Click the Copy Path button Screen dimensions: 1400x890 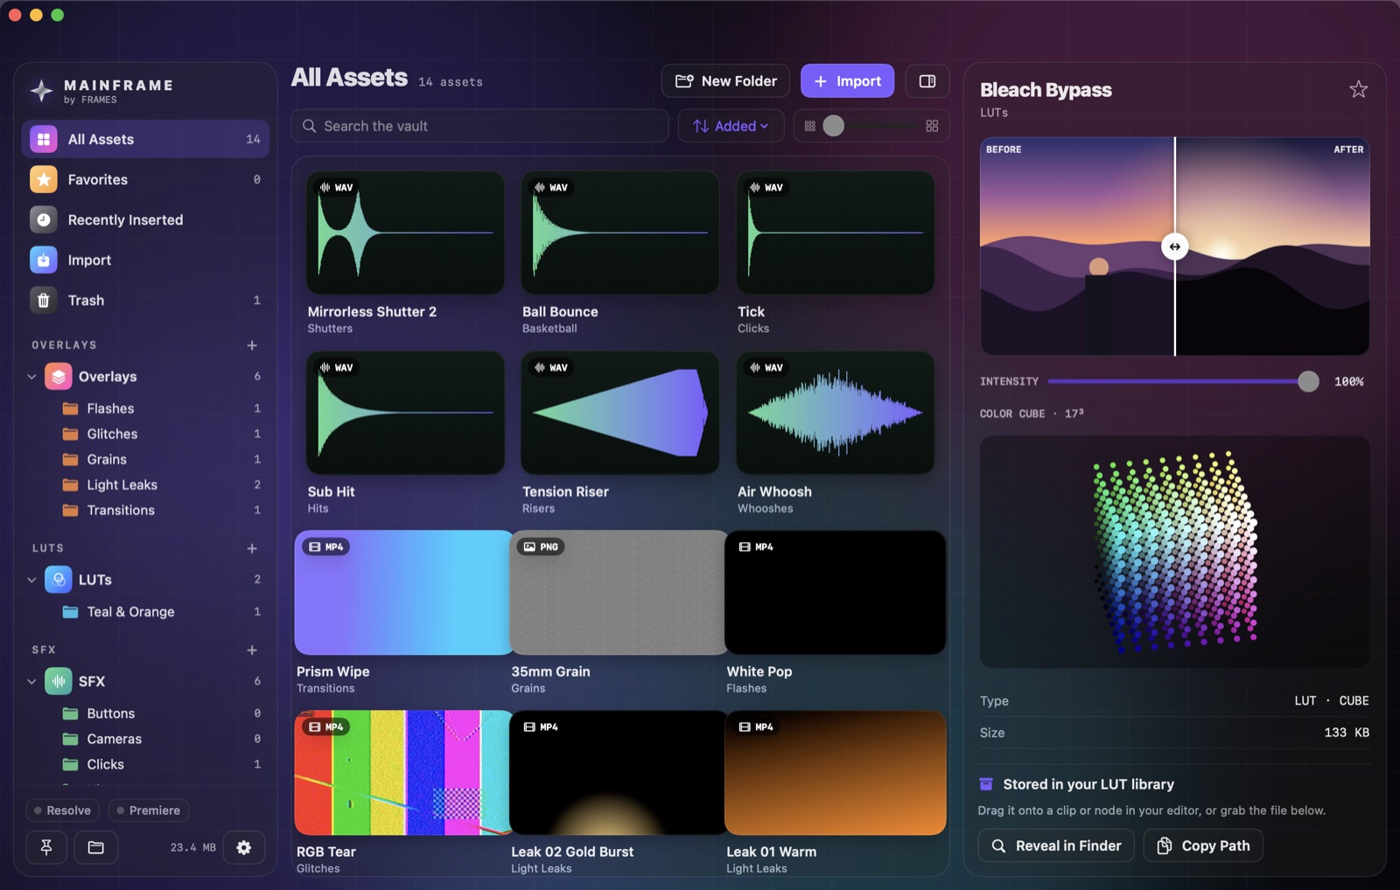pos(1203,845)
